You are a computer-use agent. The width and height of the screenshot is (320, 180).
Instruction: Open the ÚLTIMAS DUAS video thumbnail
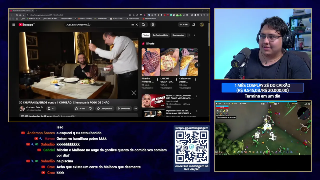[x=153, y=101]
